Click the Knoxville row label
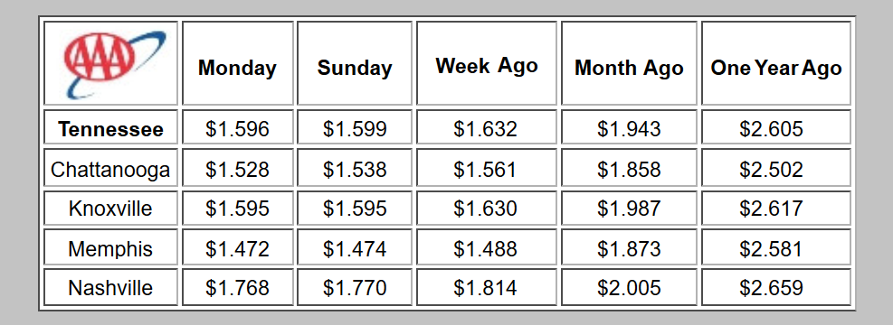893x325 pixels. coord(110,208)
